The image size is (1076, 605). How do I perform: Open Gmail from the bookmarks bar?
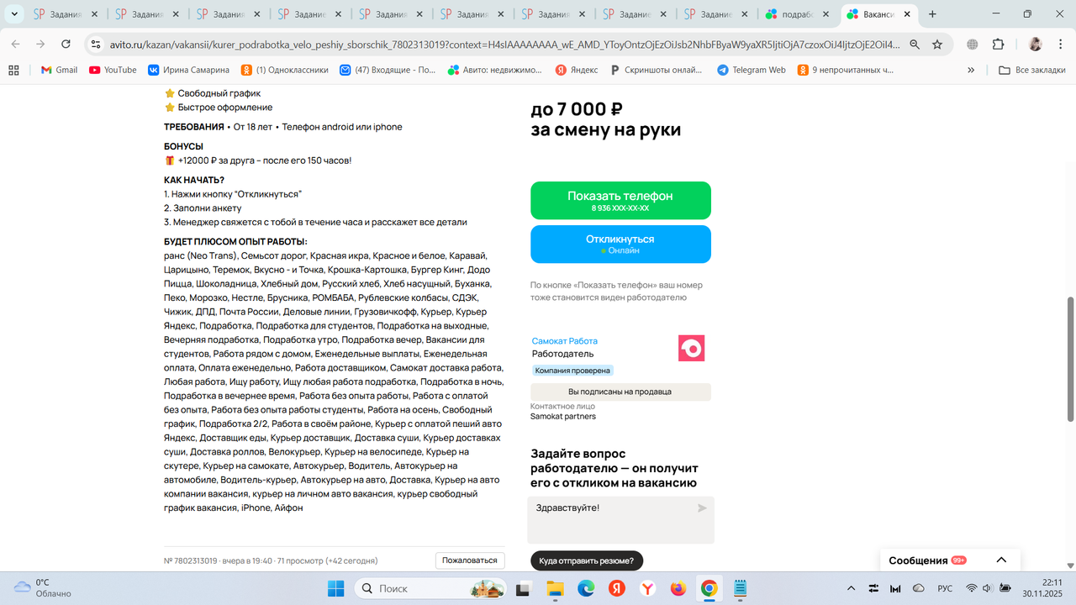(x=58, y=71)
